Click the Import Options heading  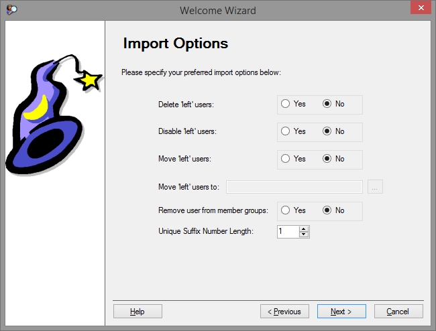(176, 44)
